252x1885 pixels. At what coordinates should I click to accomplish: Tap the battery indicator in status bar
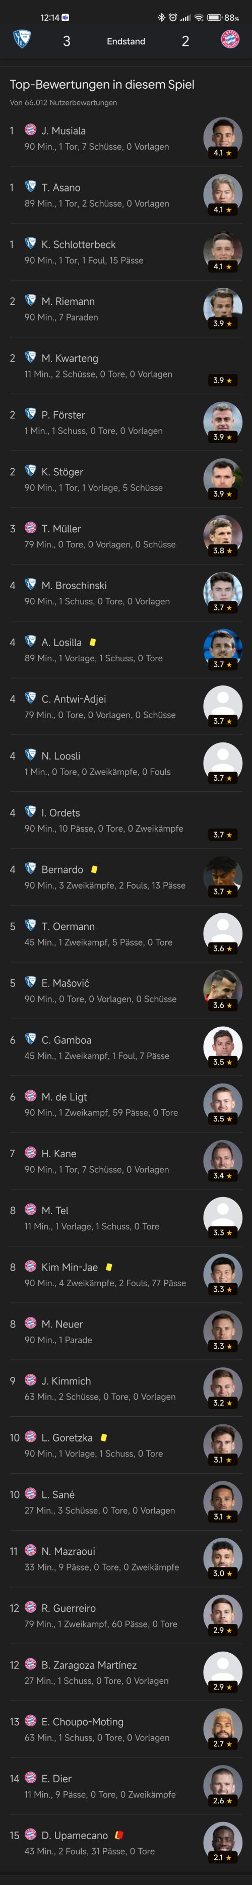pyautogui.click(x=215, y=18)
